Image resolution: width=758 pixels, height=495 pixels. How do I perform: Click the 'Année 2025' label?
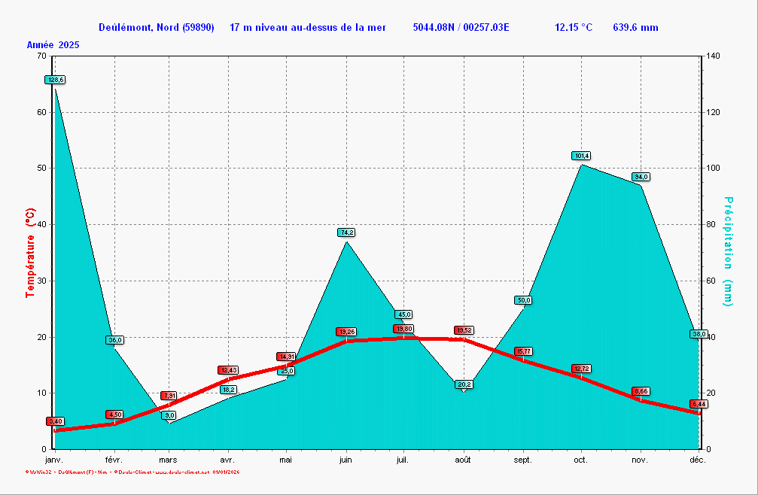coord(53,45)
